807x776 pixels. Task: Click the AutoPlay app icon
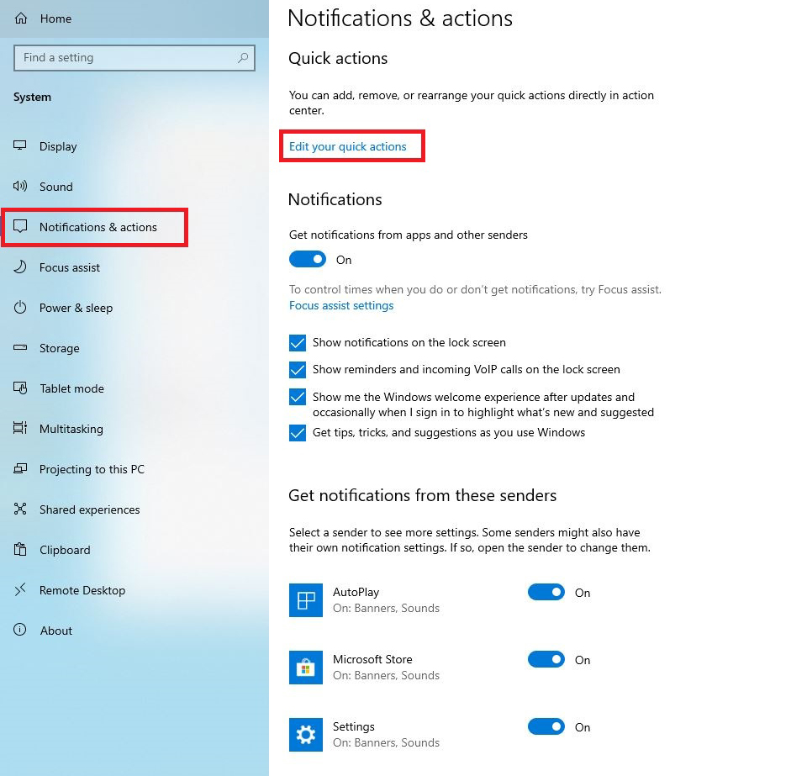pyautogui.click(x=306, y=600)
